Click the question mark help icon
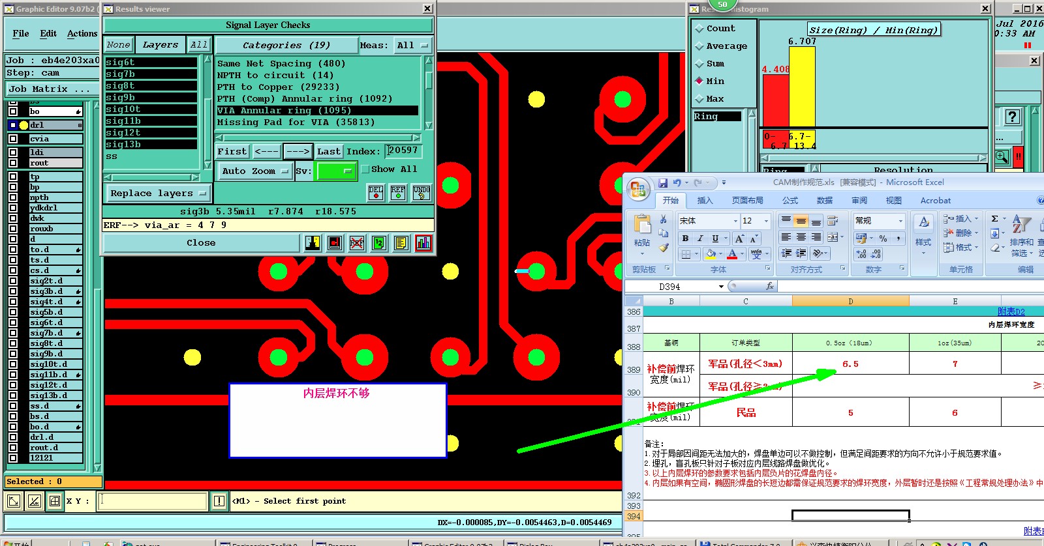 click(x=1012, y=117)
